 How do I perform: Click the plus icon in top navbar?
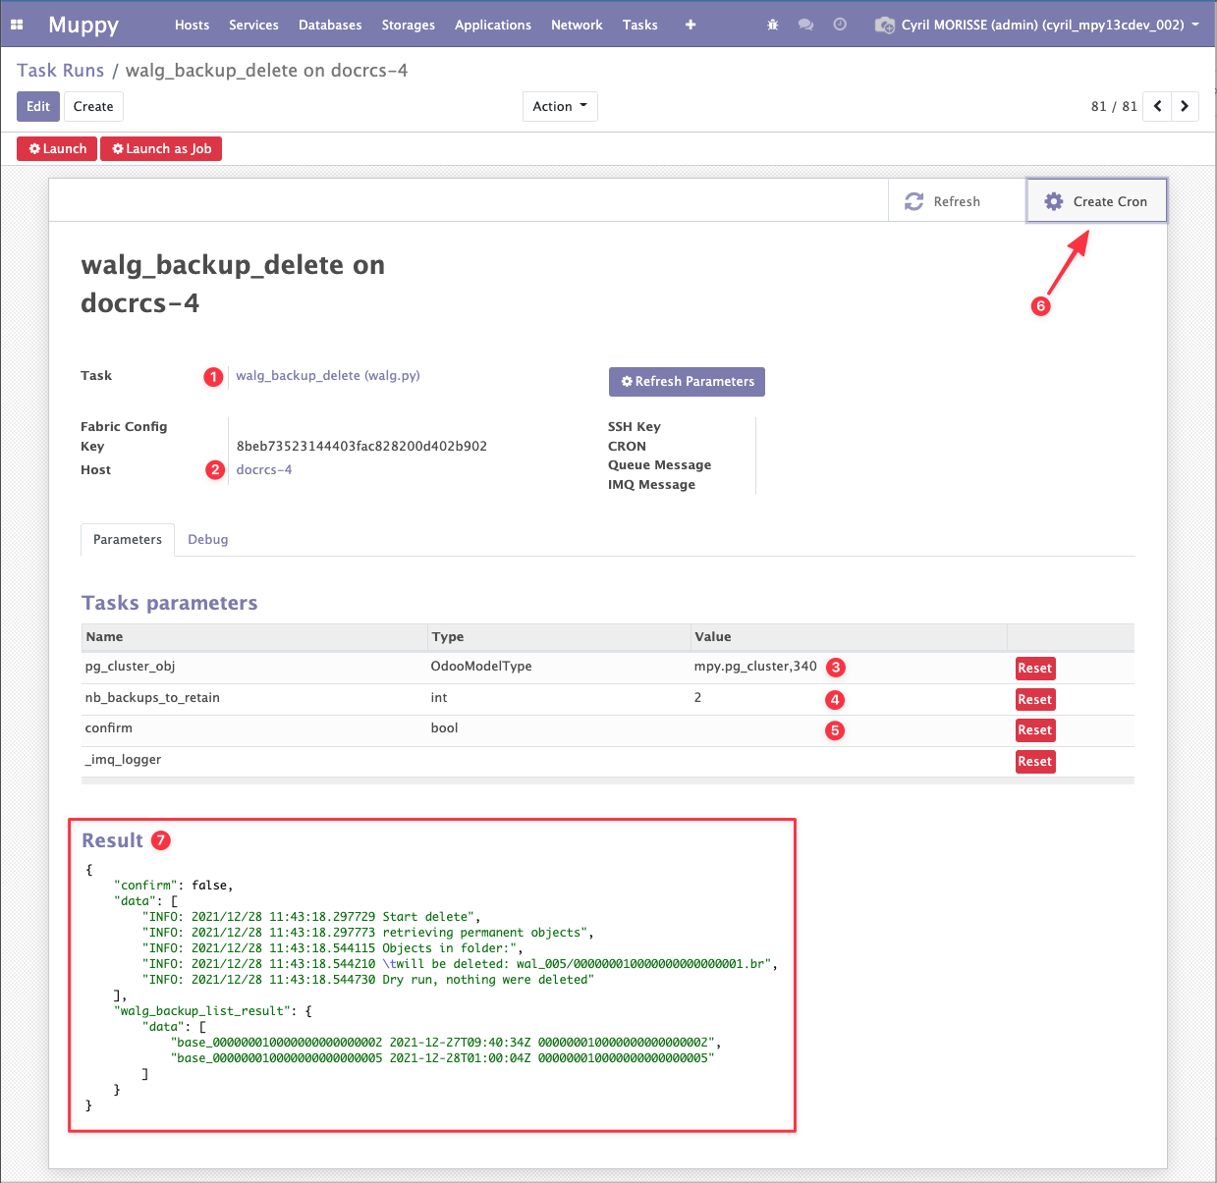tap(691, 25)
